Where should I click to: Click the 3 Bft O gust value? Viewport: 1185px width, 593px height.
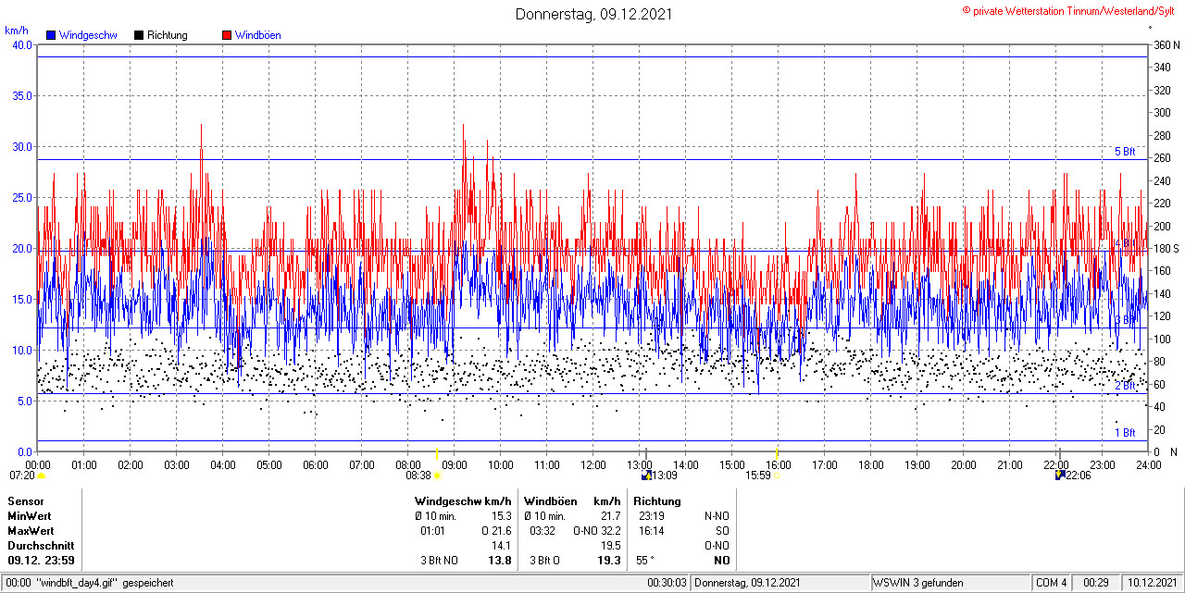[x=544, y=561]
